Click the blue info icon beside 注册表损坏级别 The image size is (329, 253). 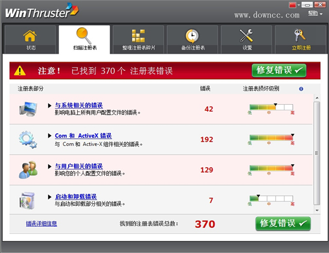(x=301, y=88)
